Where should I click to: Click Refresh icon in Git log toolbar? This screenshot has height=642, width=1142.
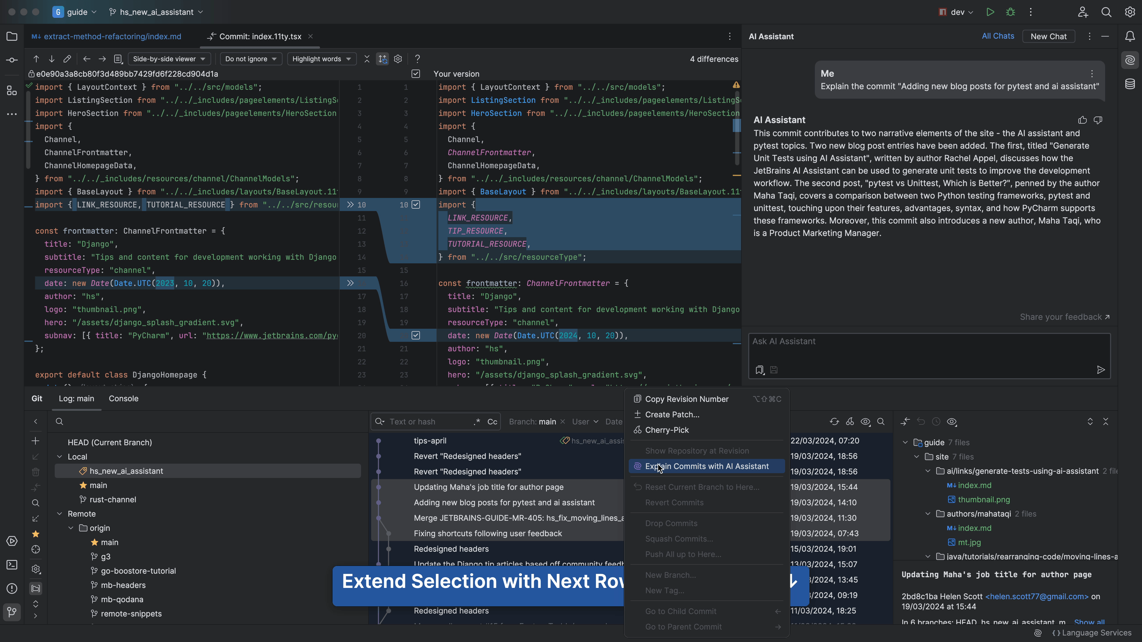[x=834, y=421]
